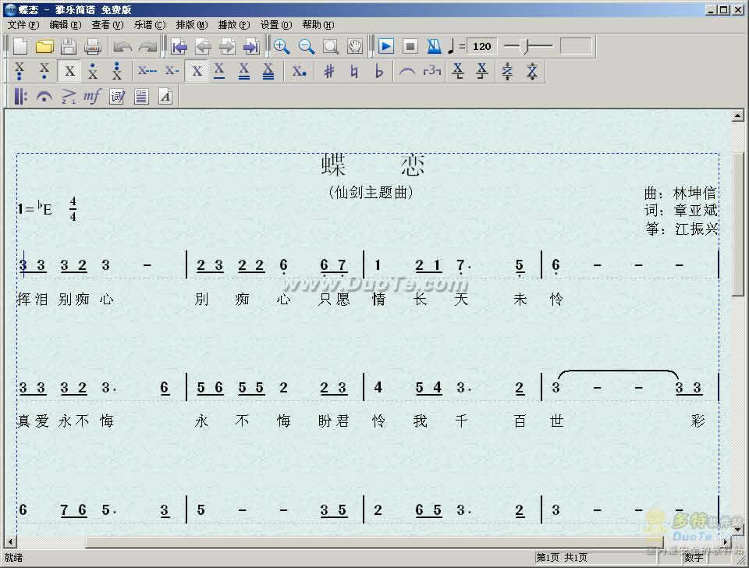Viewport: 749px width, 568px height.
Task: Insert repeat barline symbol
Action: coord(20,97)
